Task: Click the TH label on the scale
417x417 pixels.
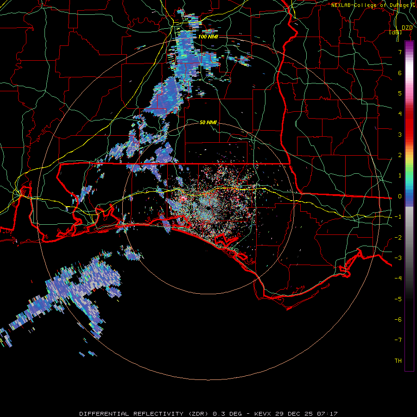Action: [x=398, y=361]
